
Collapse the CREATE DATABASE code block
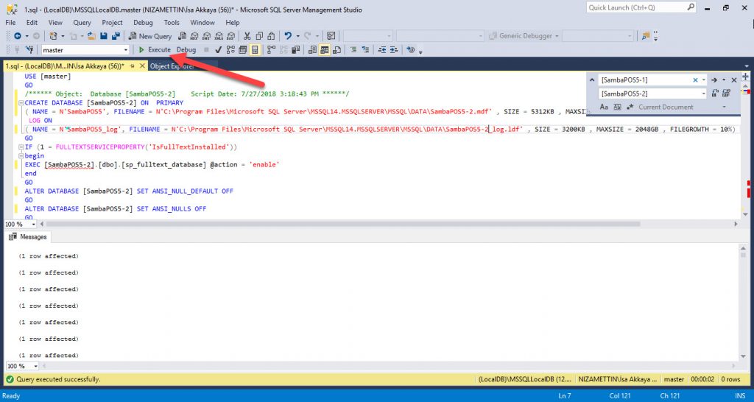(x=20, y=103)
